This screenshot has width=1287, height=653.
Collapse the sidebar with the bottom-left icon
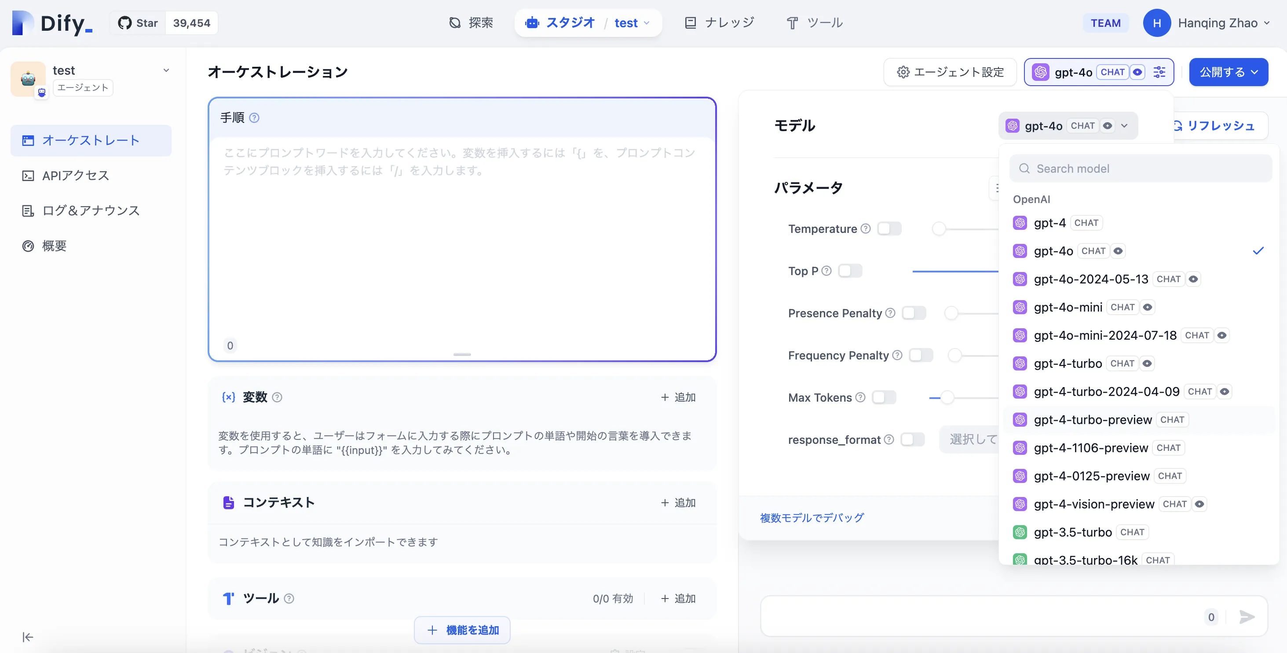[x=27, y=637]
